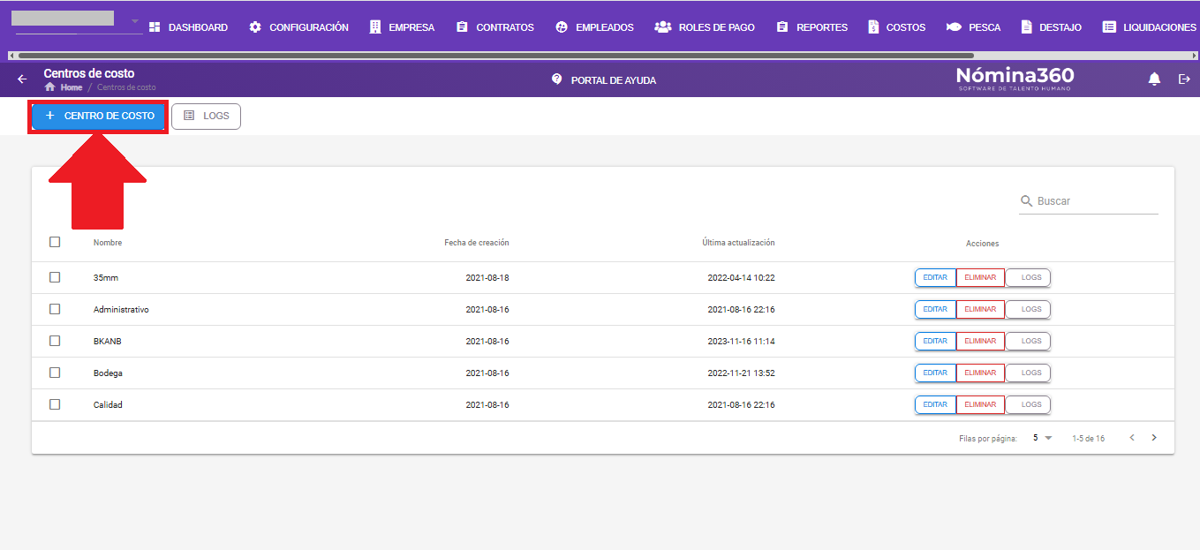Open the Pesca menu
The image size is (1200, 550).
point(974,27)
